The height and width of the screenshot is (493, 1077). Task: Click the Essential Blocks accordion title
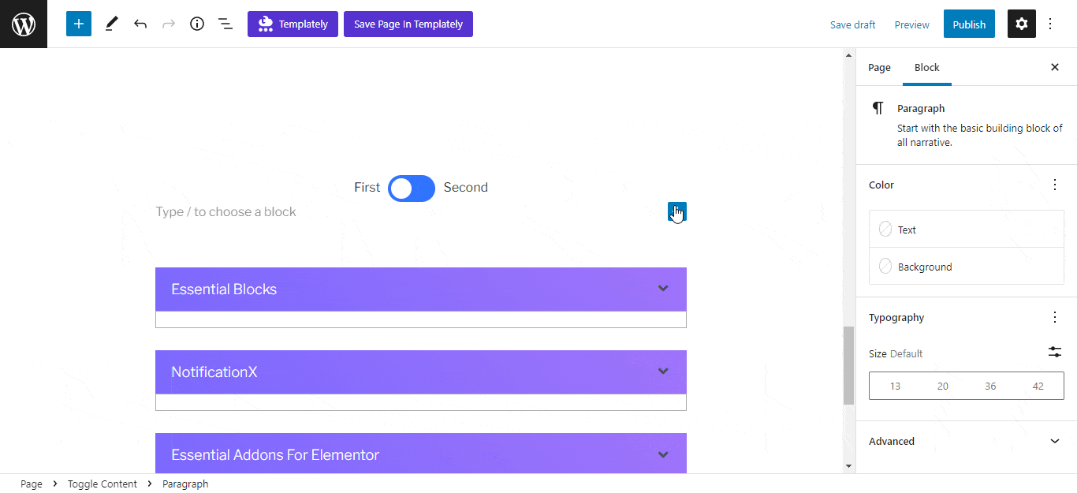224,289
